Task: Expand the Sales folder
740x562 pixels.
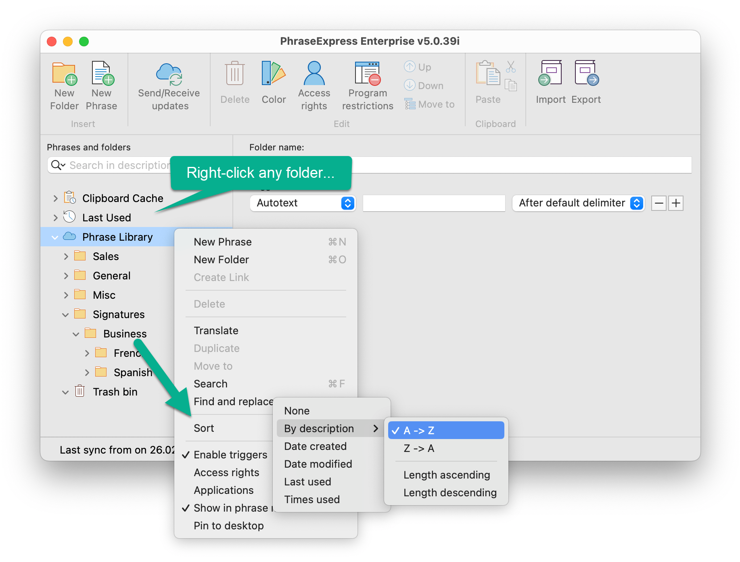Action: 66,256
